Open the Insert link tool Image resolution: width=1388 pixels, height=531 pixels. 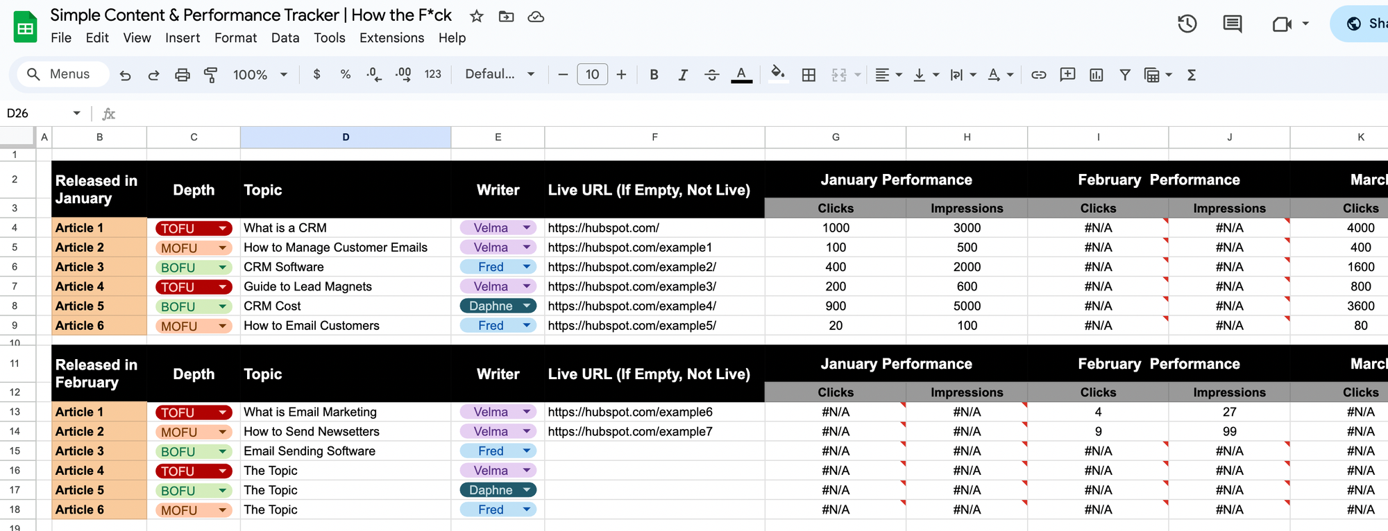[1038, 75]
